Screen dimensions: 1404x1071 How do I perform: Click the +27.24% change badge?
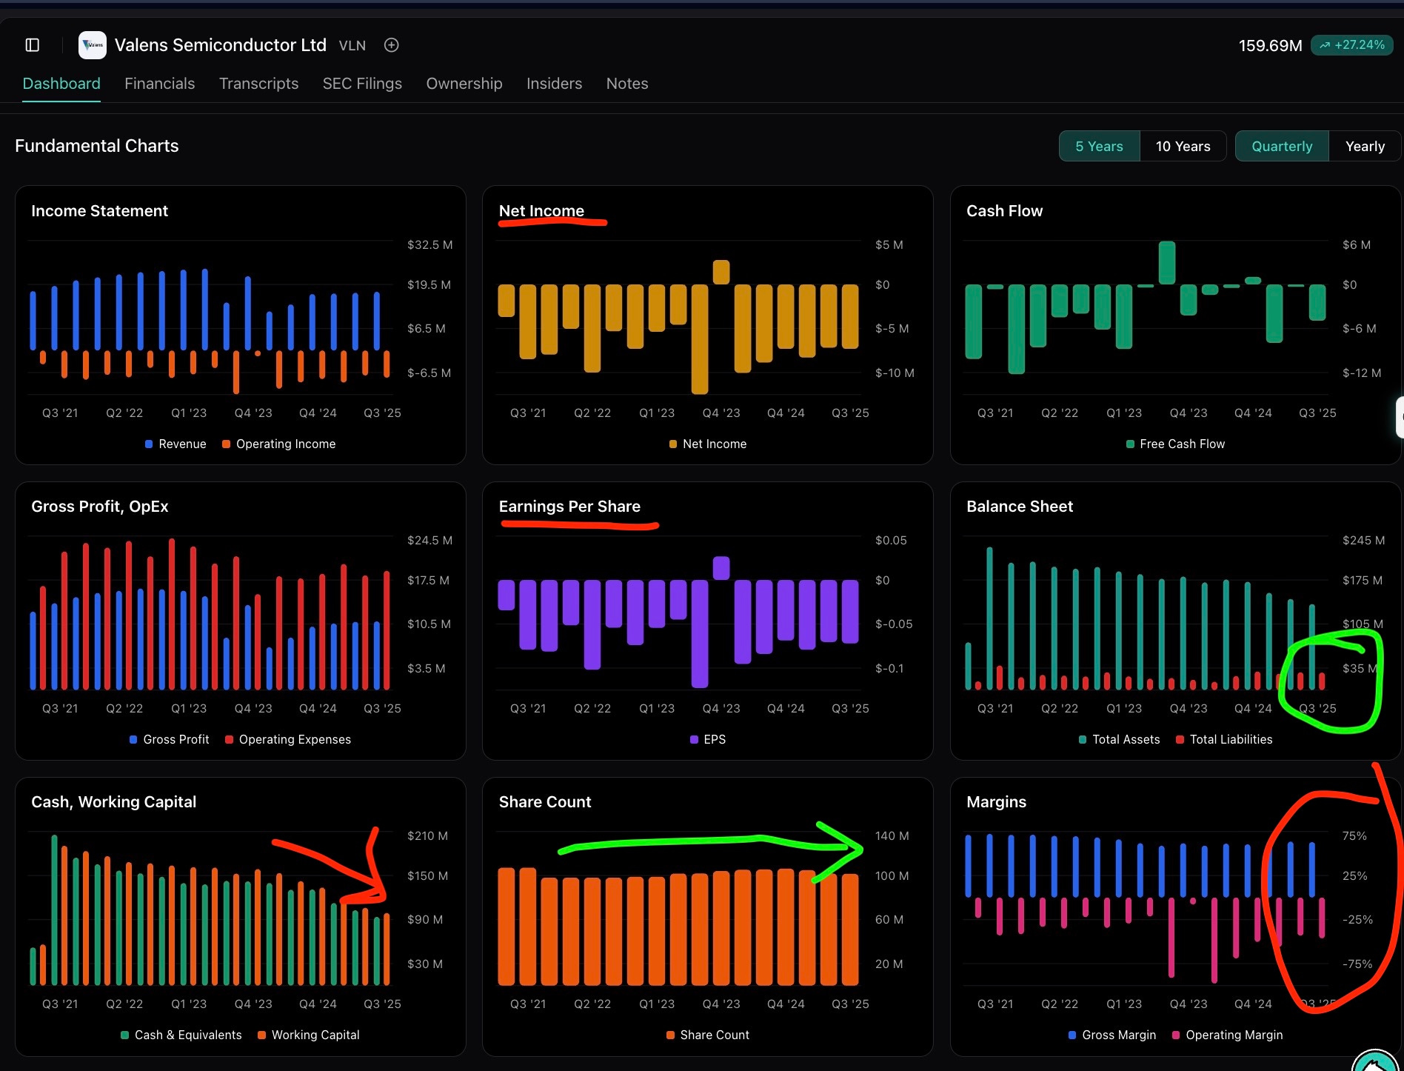[1352, 45]
